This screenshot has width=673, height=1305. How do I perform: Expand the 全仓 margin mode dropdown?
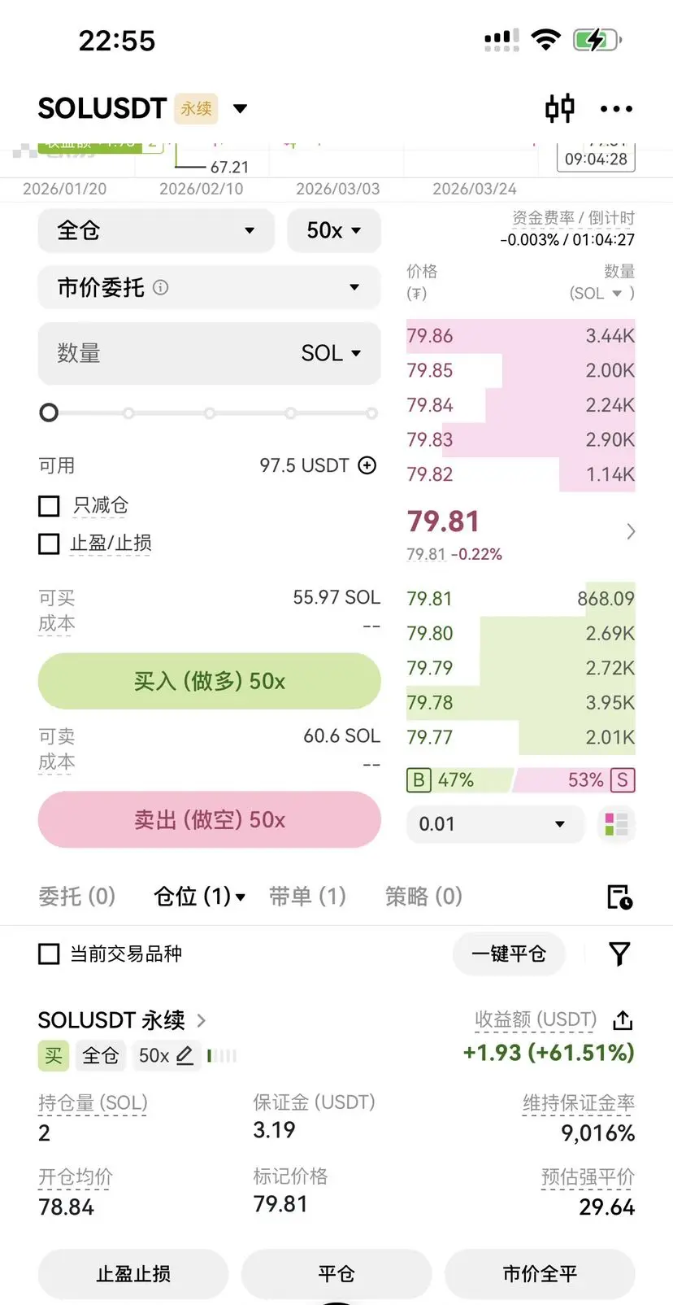click(x=154, y=230)
